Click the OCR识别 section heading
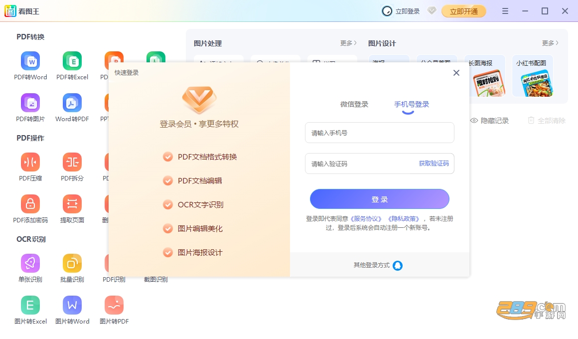 (x=31, y=239)
